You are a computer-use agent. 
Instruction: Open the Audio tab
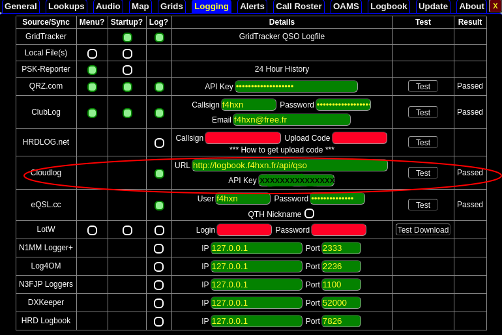point(108,7)
